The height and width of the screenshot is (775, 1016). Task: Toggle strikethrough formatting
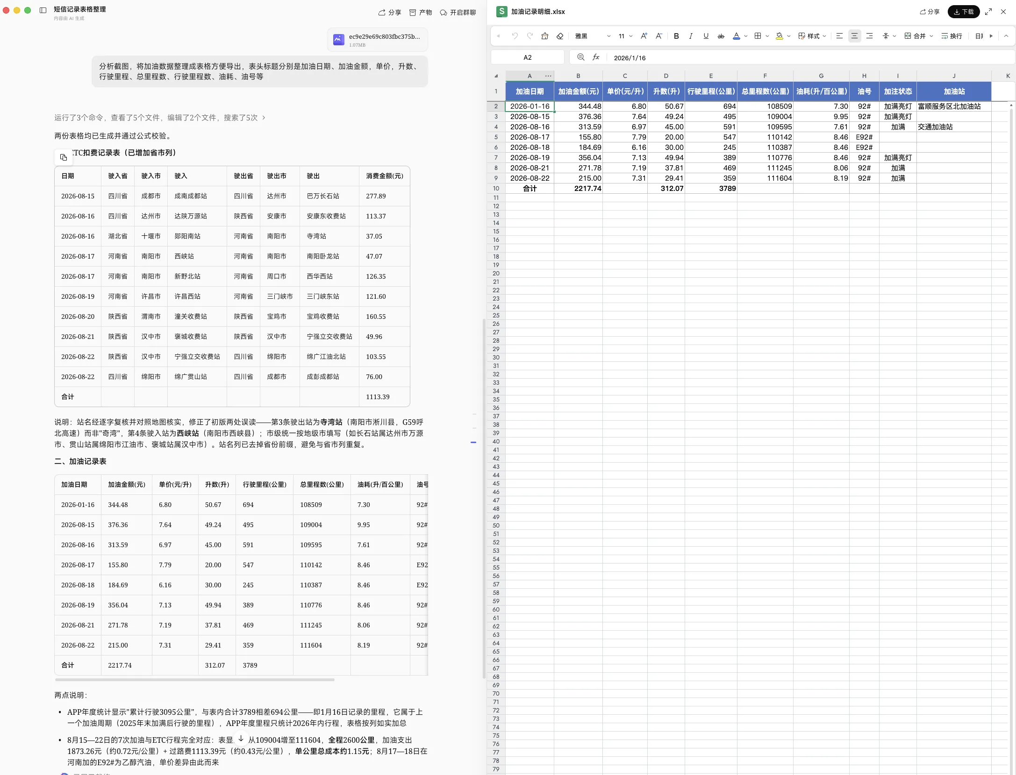pos(721,36)
